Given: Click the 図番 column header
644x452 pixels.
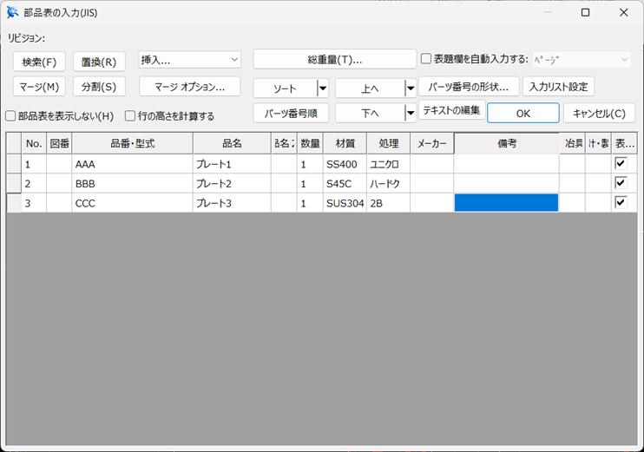Looking at the screenshot, I should coord(59,143).
